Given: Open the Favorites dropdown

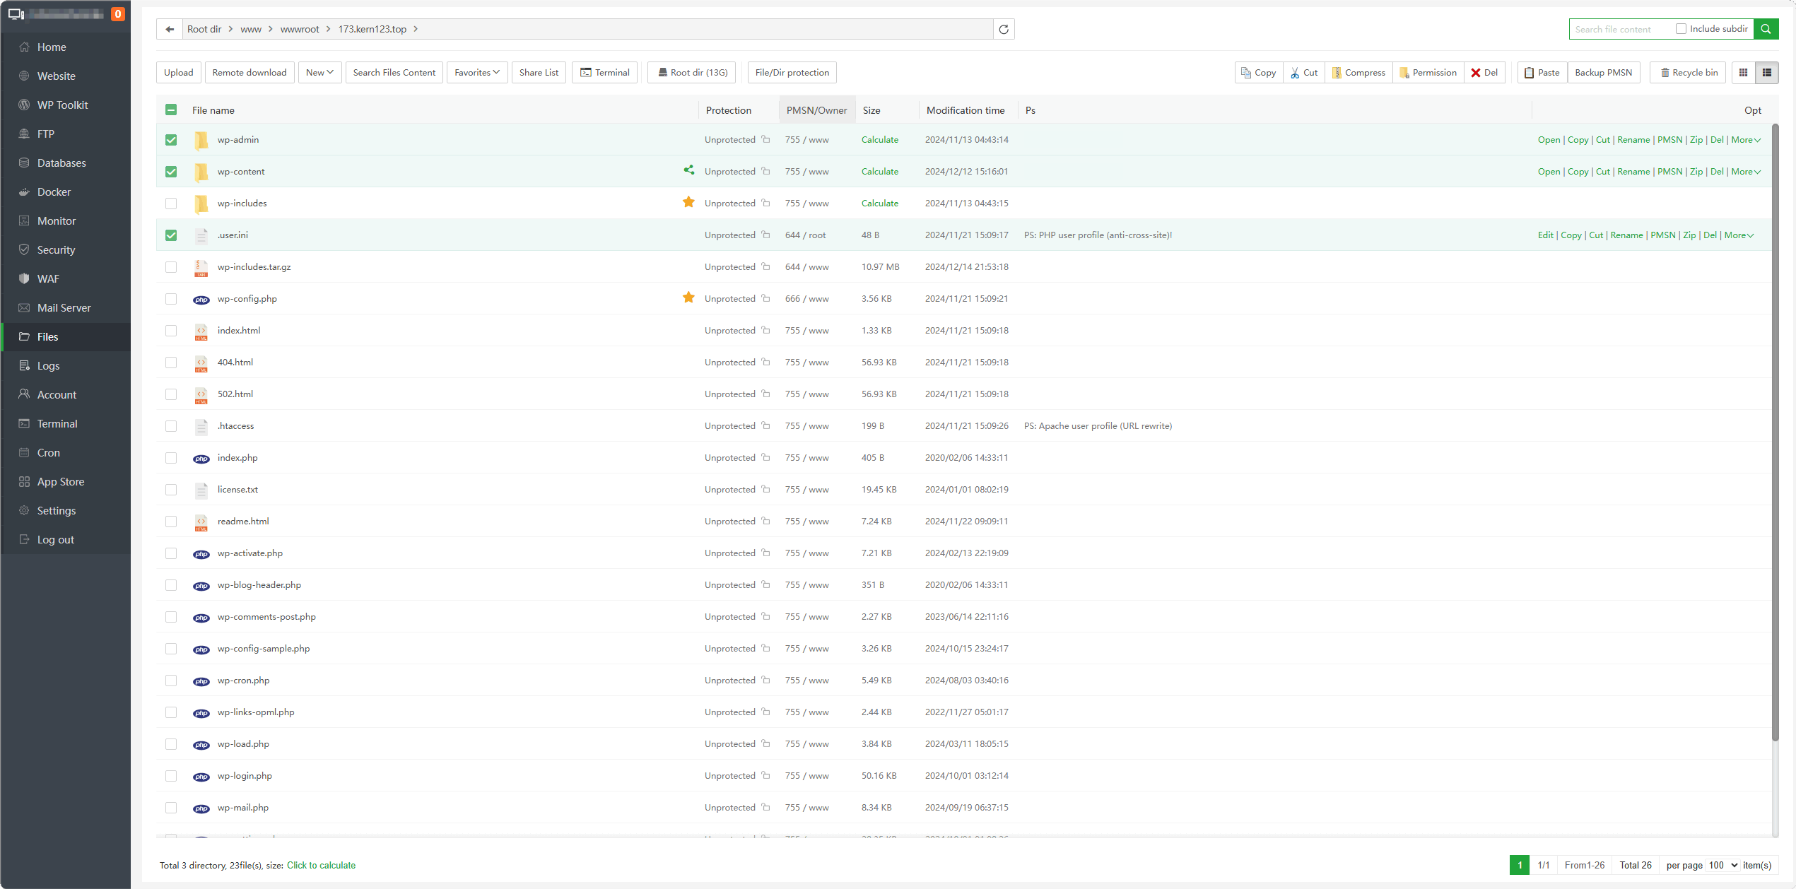Looking at the screenshot, I should [x=477, y=73].
